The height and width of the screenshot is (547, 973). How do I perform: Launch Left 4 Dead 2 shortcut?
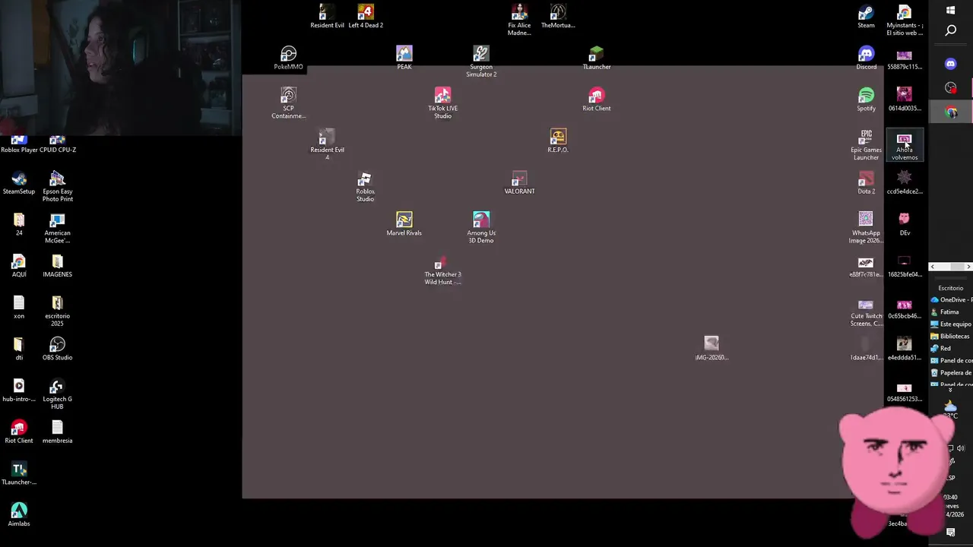click(366, 17)
